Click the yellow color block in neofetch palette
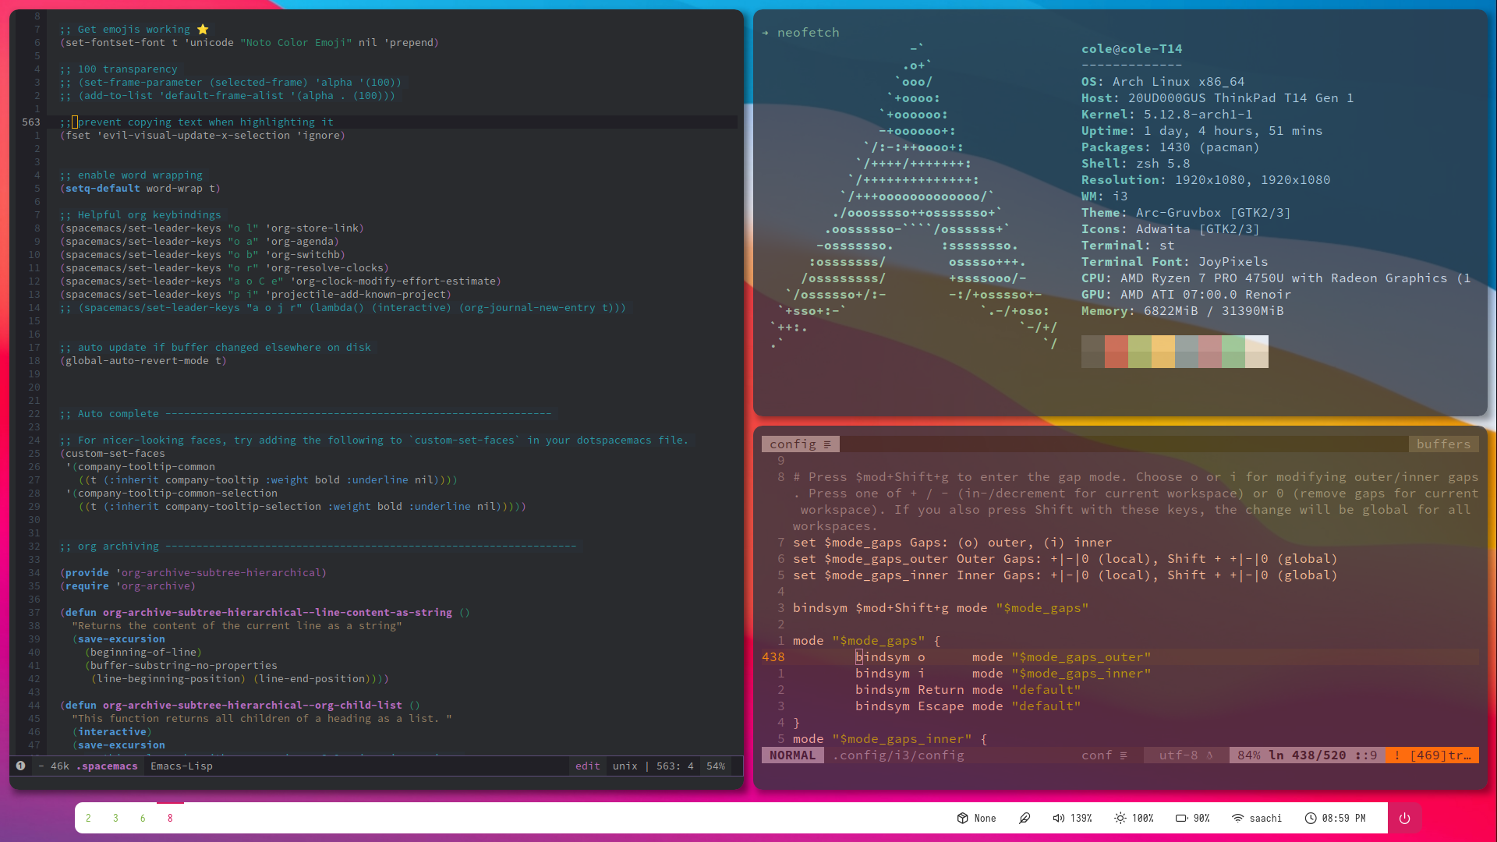 pos(1163,352)
